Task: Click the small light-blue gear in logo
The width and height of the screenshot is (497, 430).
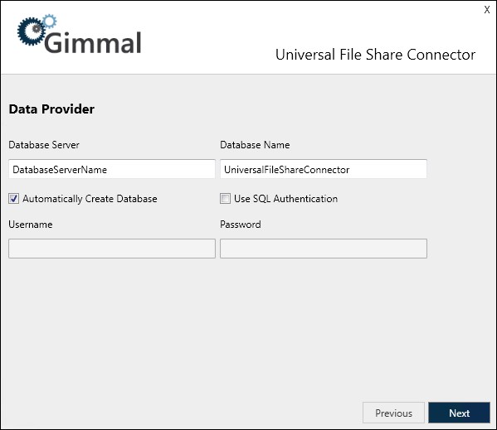Action: [x=50, y=21]
